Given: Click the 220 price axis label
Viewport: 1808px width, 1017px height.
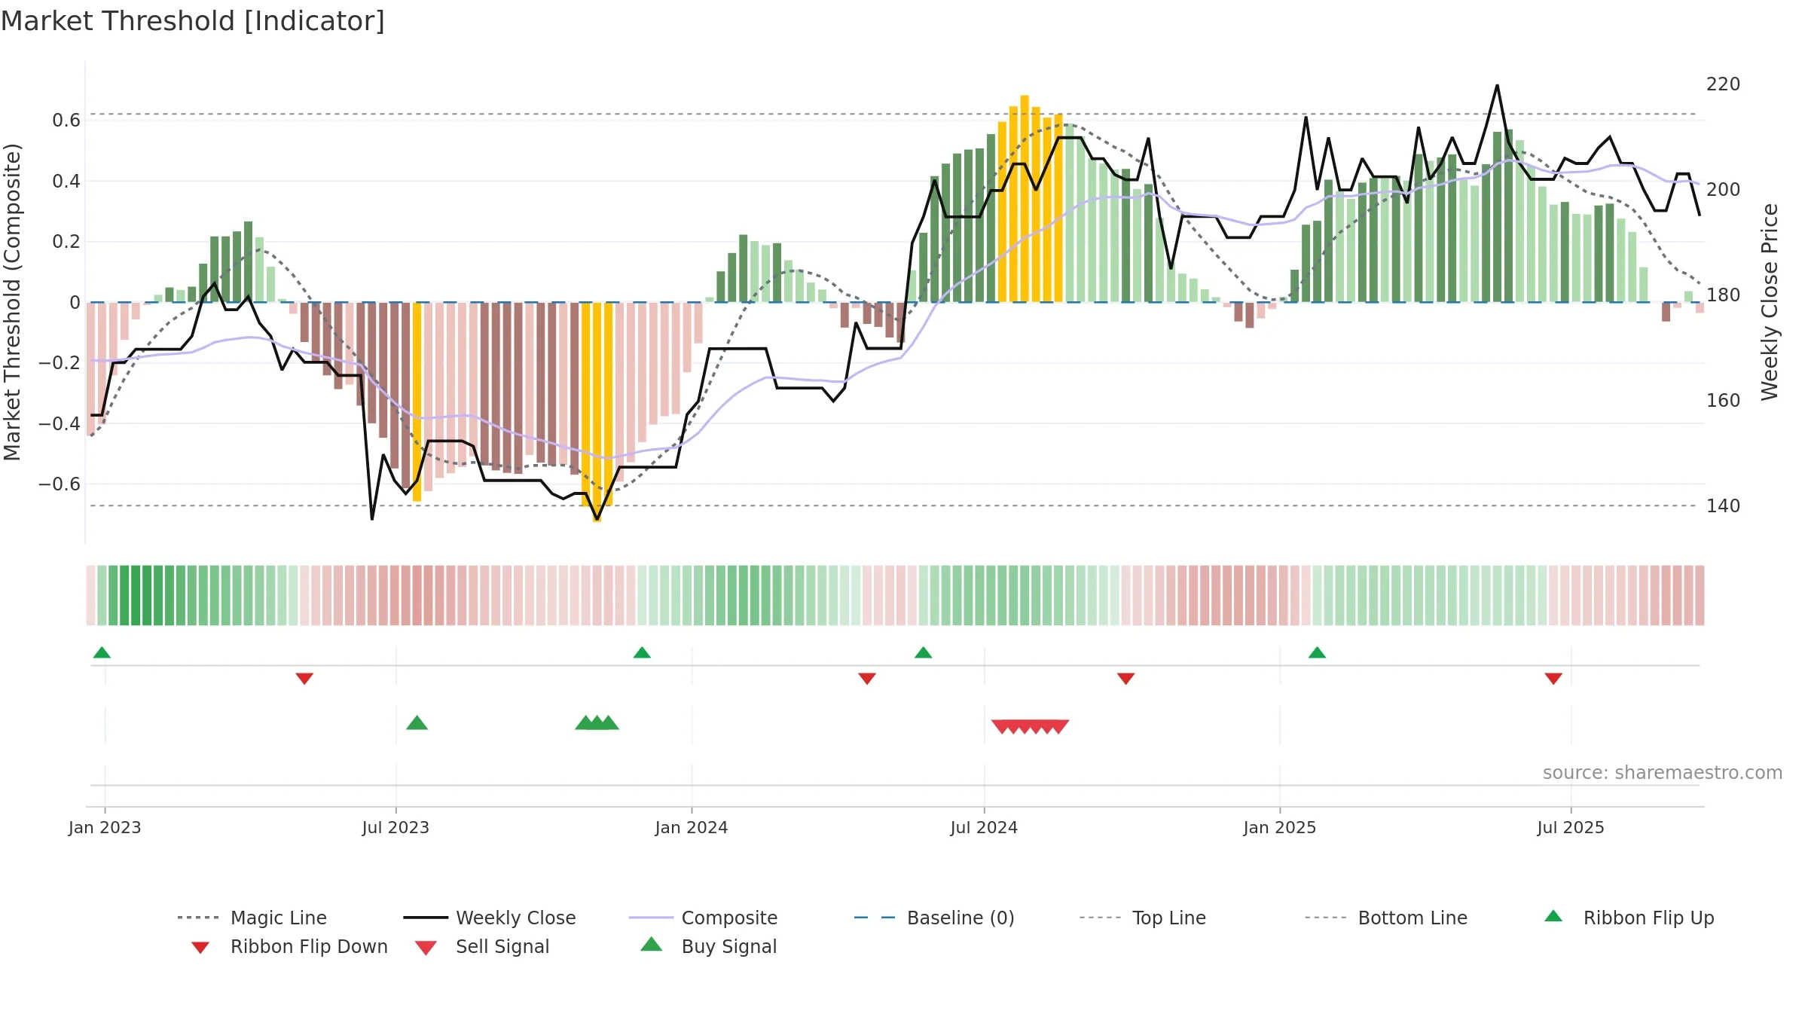Looking at the screenshot, I should pyautogui.click(x=1724, y=84).
